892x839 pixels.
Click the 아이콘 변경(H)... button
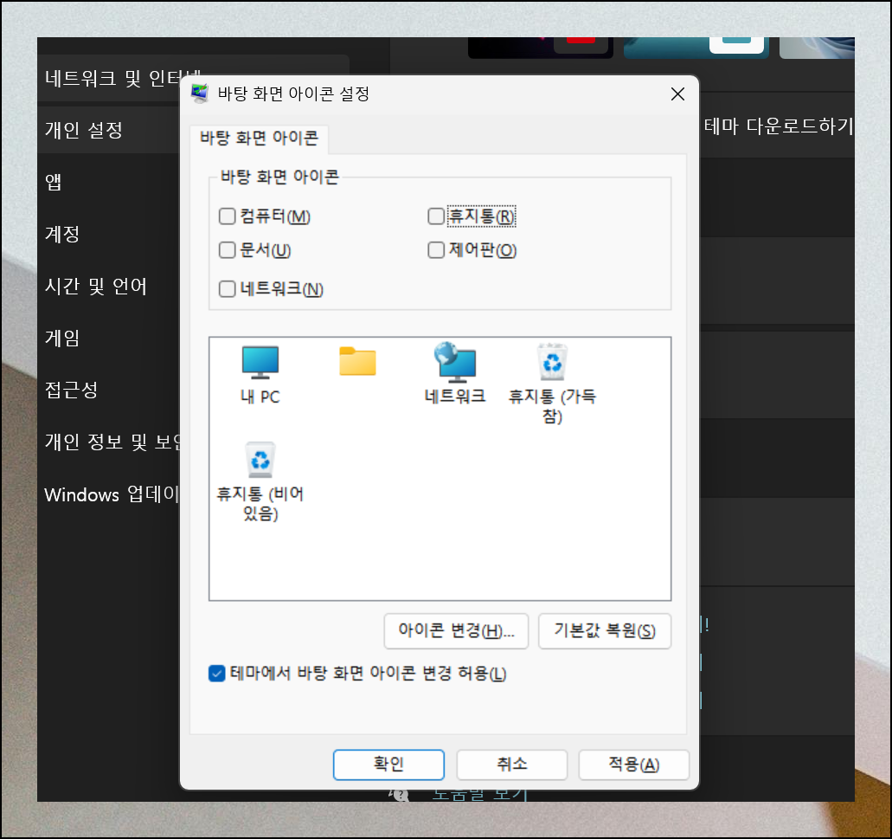coord(456,630)
